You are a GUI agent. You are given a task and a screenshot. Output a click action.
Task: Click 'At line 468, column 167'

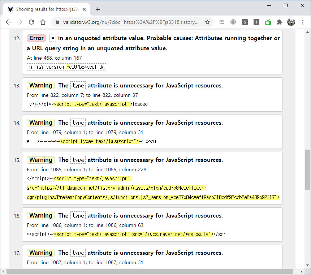click(54, 58)
